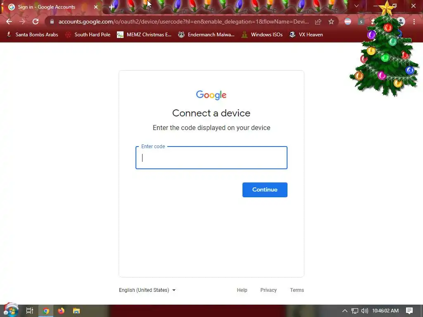
Task: Open the Chrome three-dot menu
Action: pos(414,21)
